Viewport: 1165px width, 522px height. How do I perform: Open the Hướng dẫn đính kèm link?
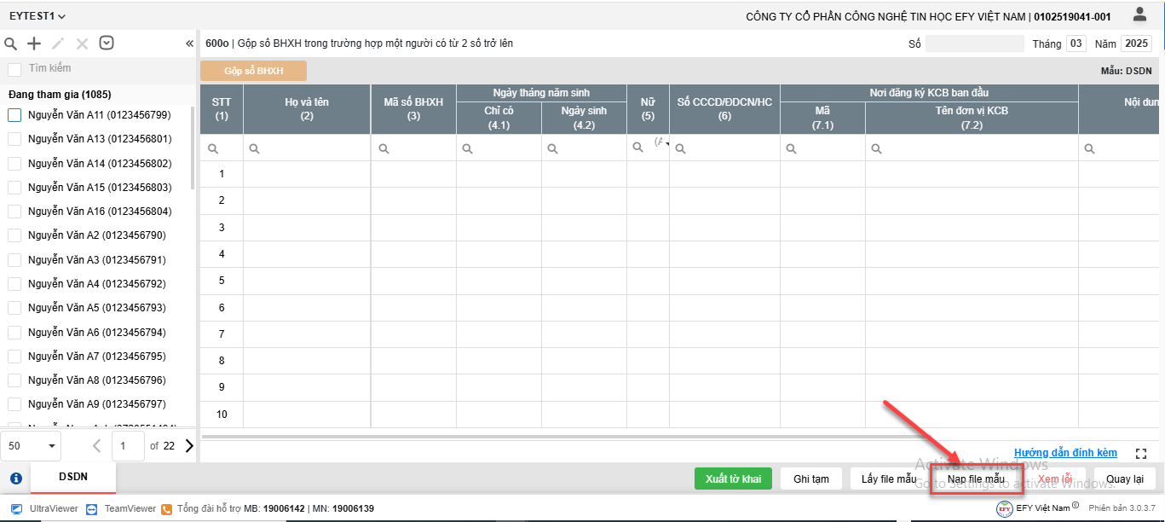click(x=1065, y=453)
